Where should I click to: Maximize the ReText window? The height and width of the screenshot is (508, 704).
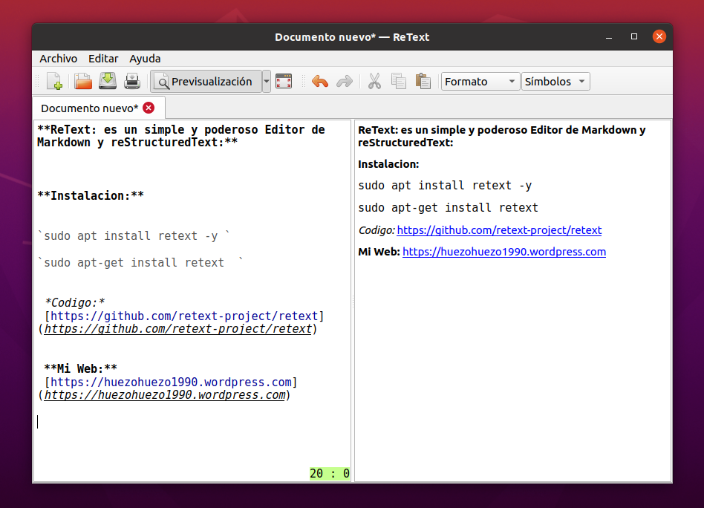point(634,37)
